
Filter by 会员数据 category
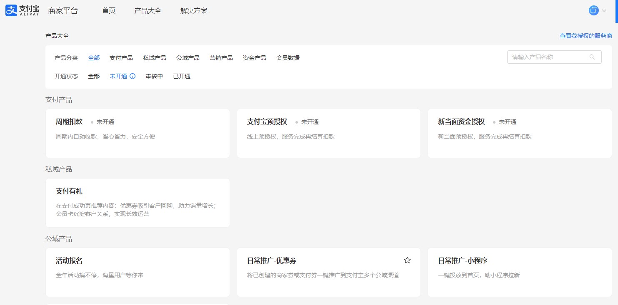click(x=288, y=58)
